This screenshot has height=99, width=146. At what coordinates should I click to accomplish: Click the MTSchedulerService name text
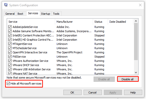(24, 48)
